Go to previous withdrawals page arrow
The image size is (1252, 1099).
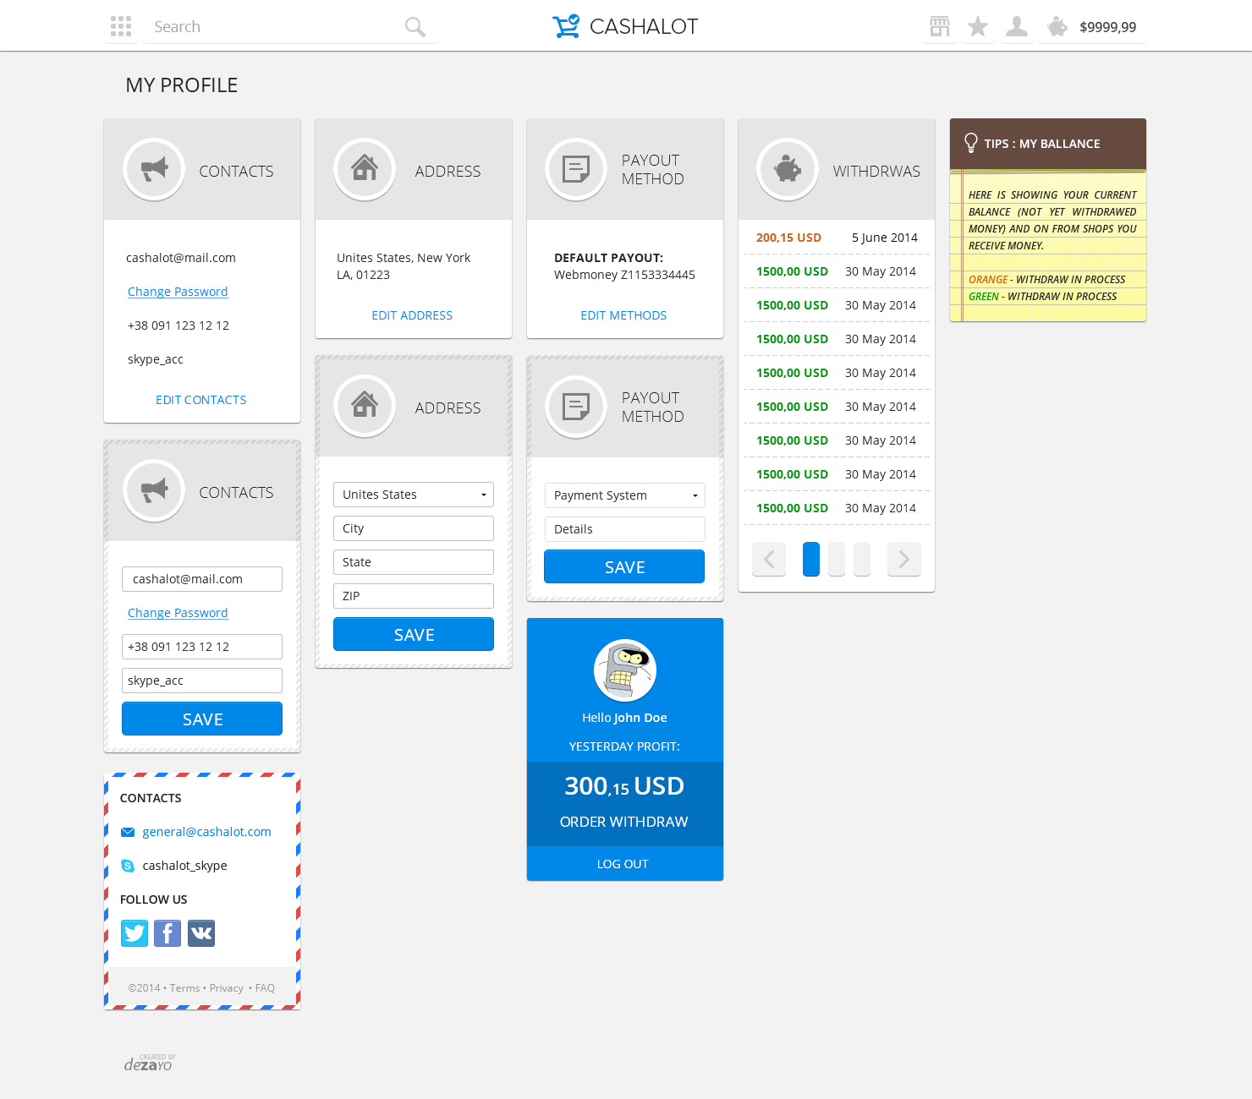click(769, 559)
